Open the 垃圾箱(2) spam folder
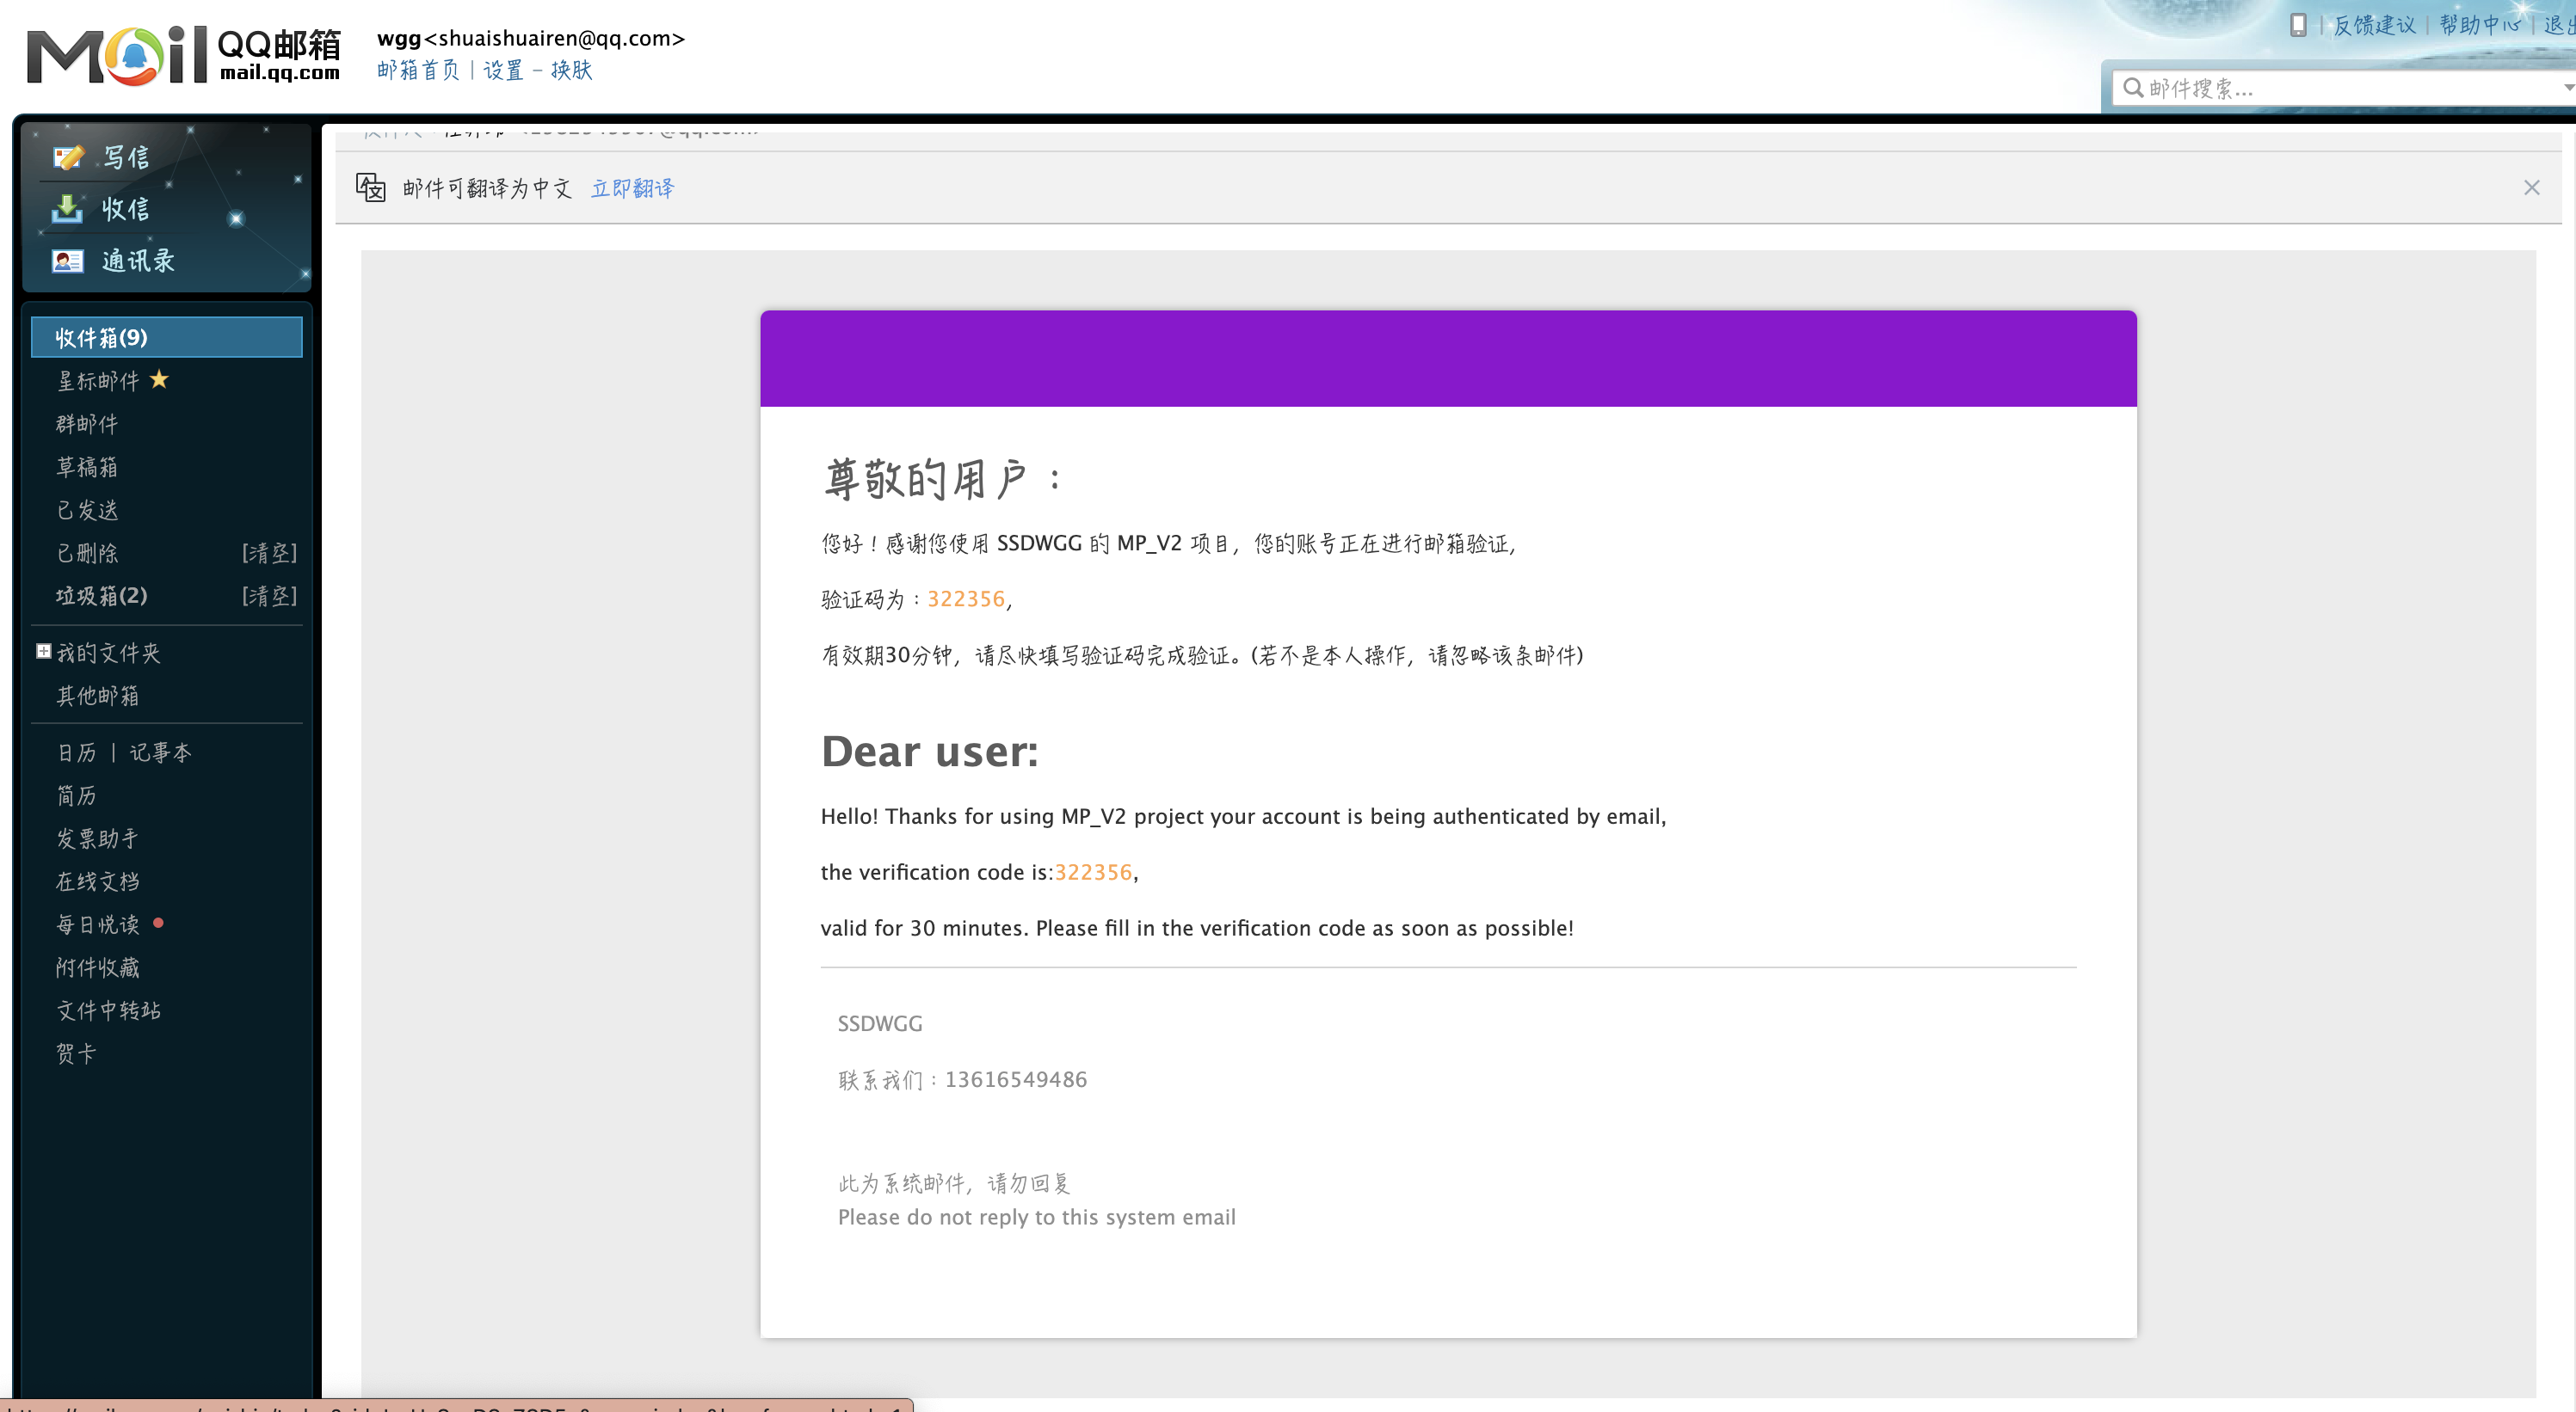This screenshot has height=1412, width=2576. click(x=102, y=596)
